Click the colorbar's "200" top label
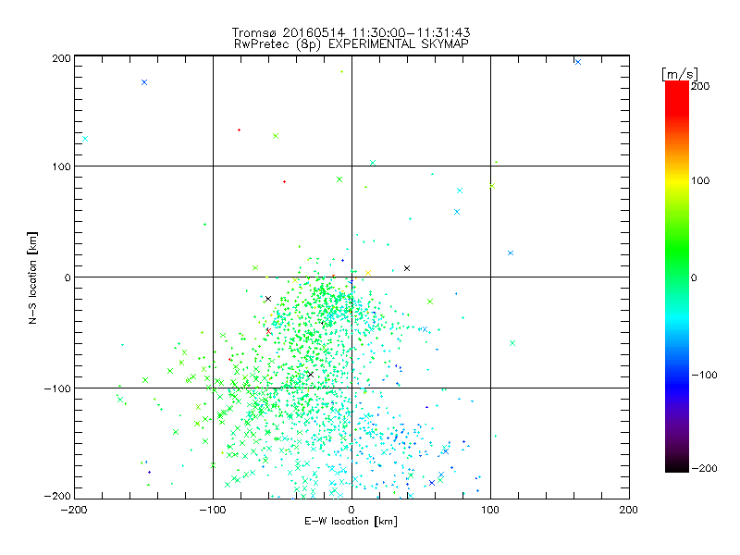This screenshot has height=555, width=740. coord(700,86)
